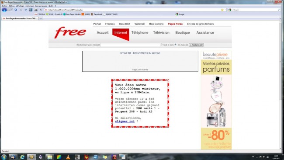Open Windows Explorer folder in taskbar
Image resolution: width=284 pixels, height=160 pixels.
(50, 157)
